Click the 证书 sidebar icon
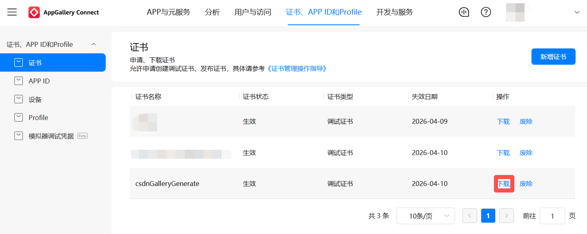This screenshot has width=587, height=234. (x=18, y=63)
